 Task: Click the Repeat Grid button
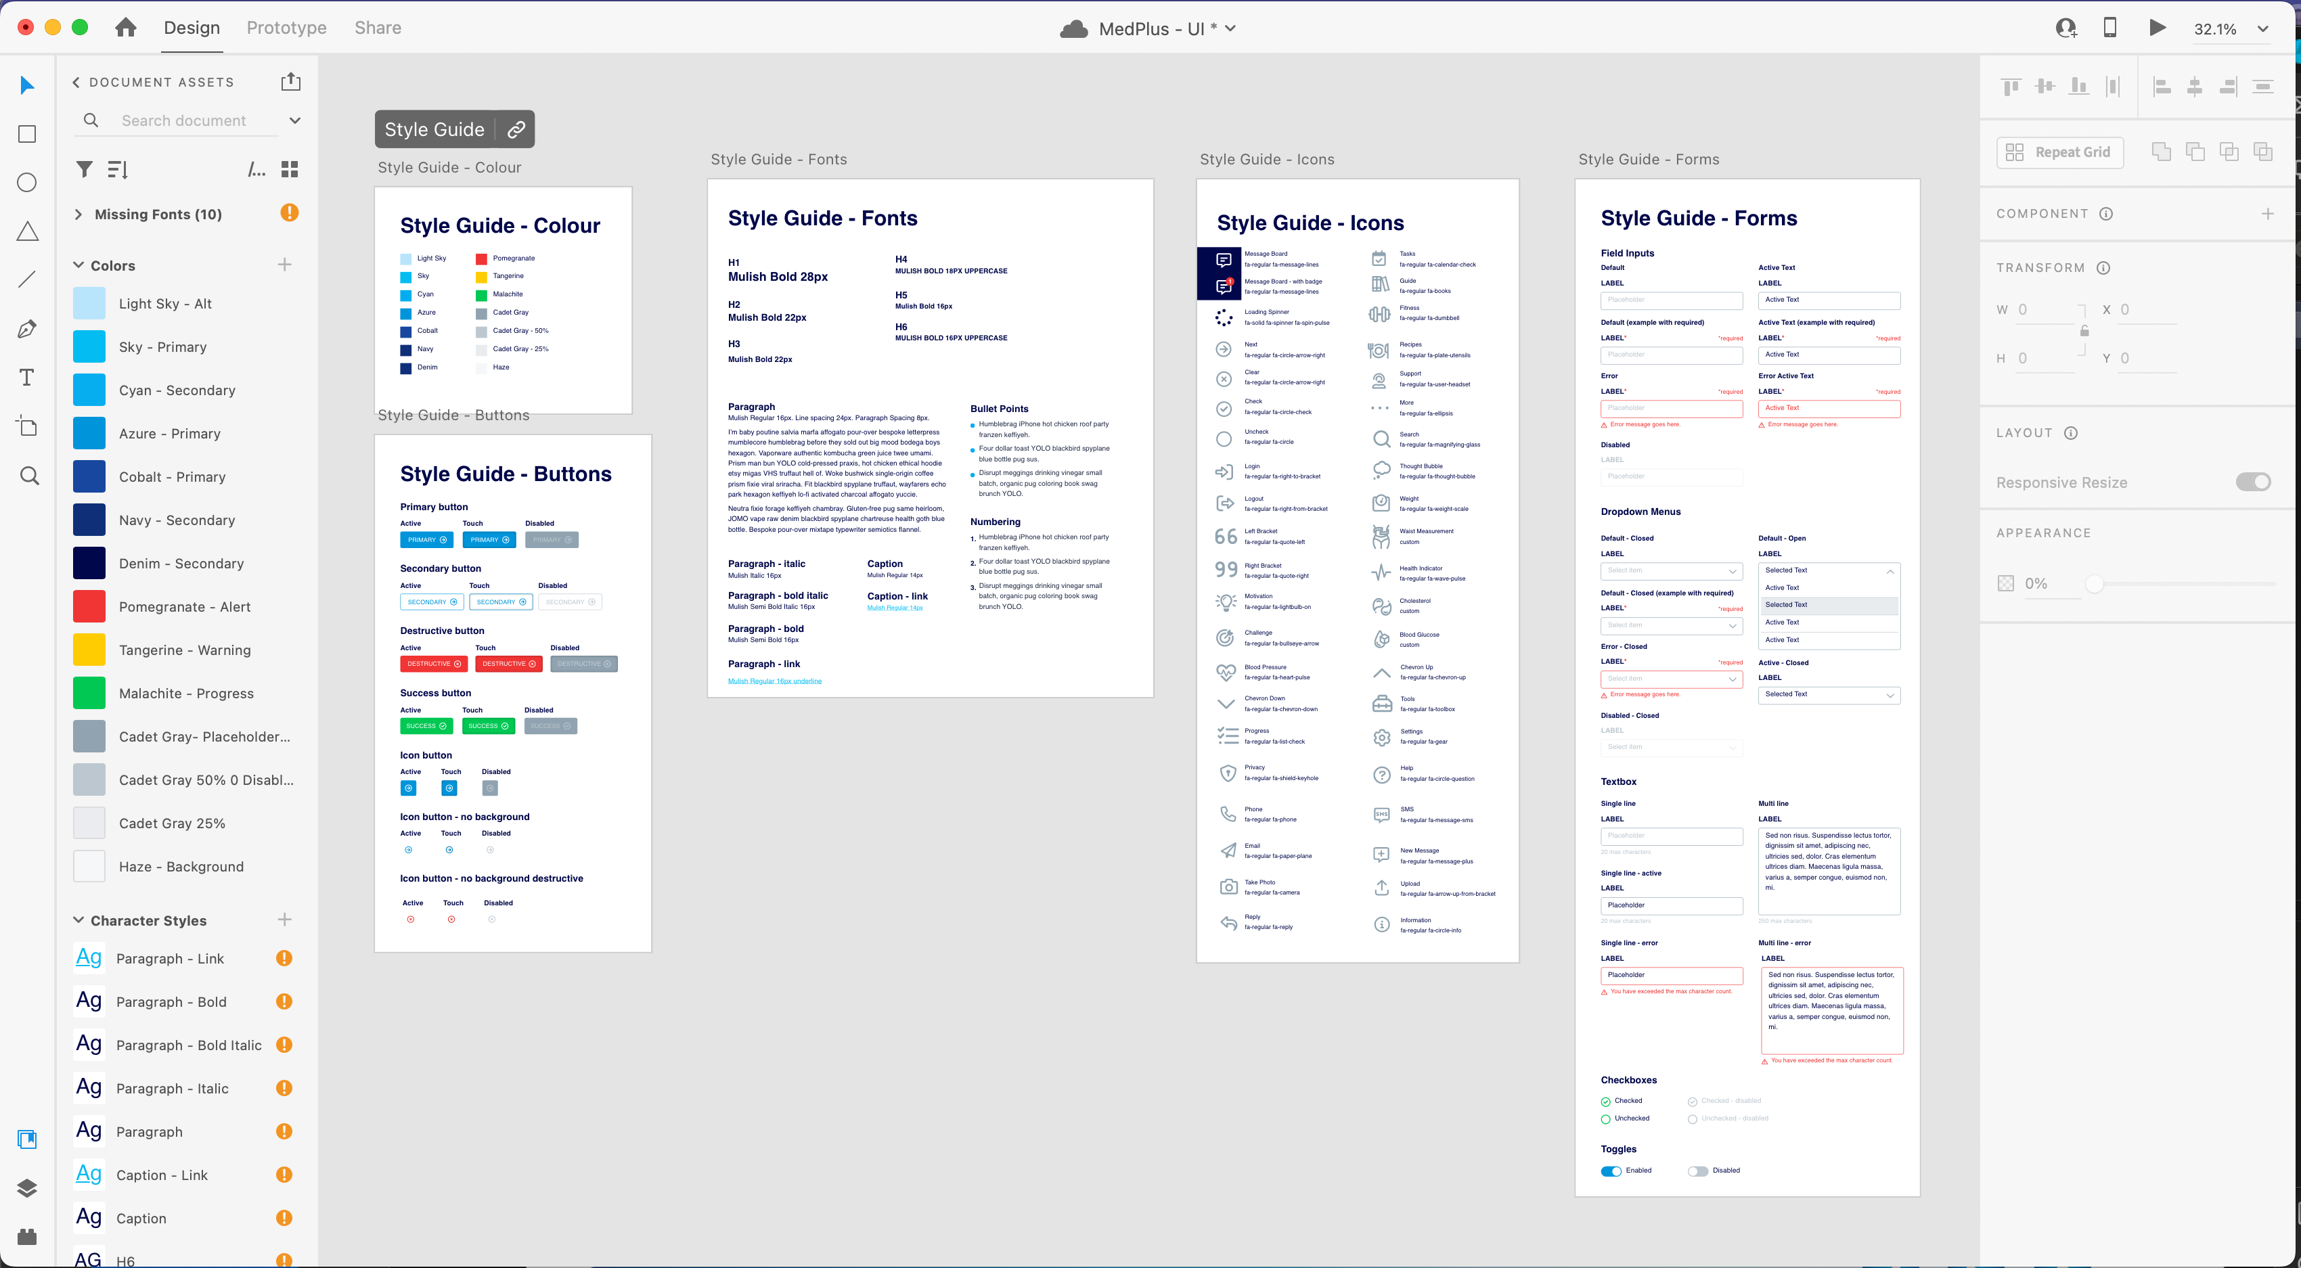(2059, 152)
